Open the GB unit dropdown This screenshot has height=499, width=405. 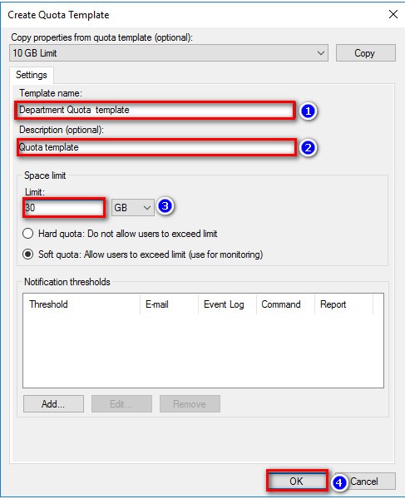pos(133,207)
